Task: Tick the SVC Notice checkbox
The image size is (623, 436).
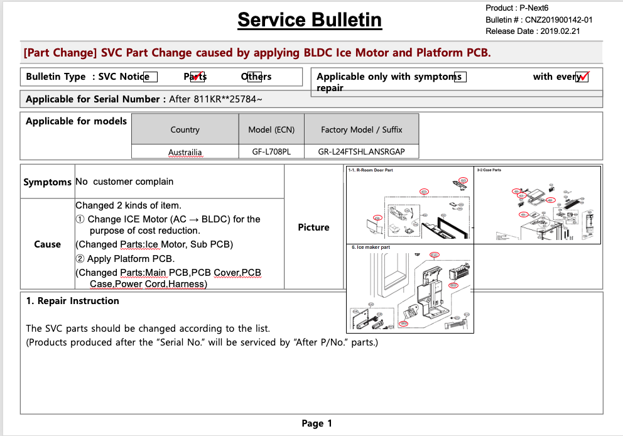Action: [x=149, y=77]
